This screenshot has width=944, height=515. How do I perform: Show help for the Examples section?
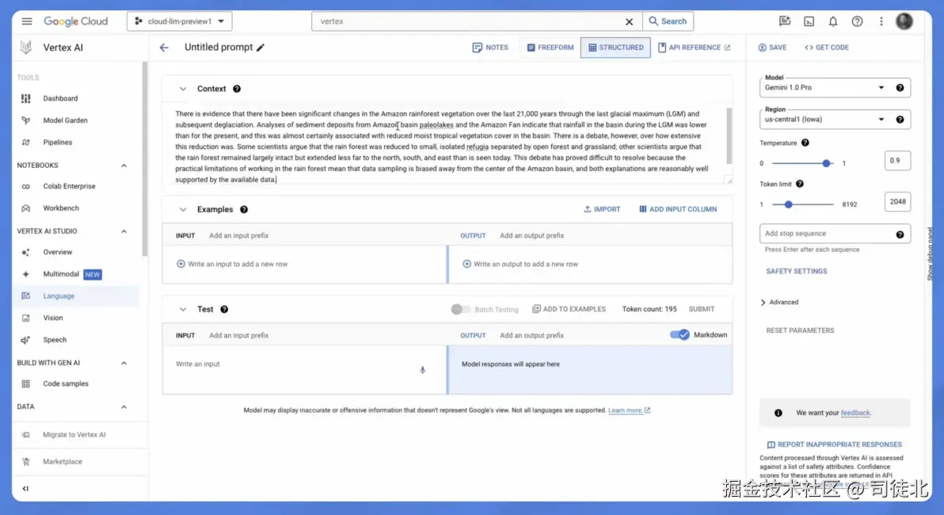coord(244,210)
